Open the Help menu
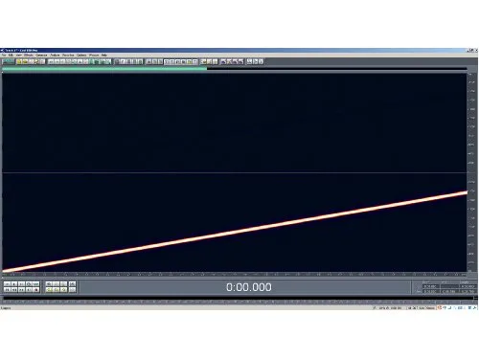Image resolution: width=479 pixels, height=359 pixels. tap(104, 55)
